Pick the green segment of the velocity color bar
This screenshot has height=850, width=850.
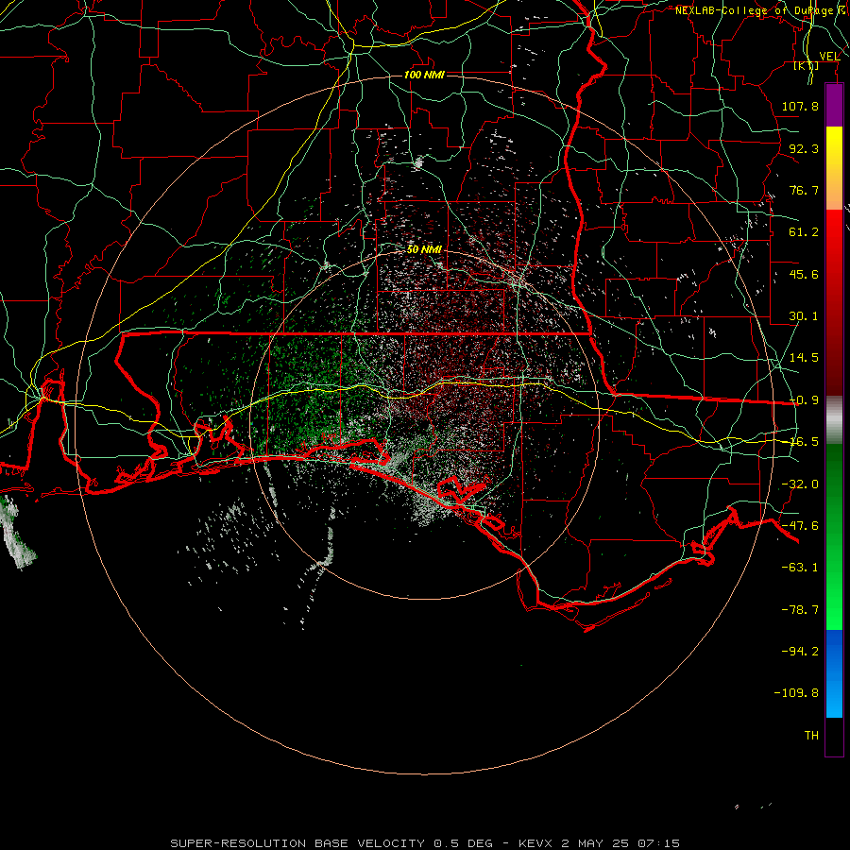(834, 536)
